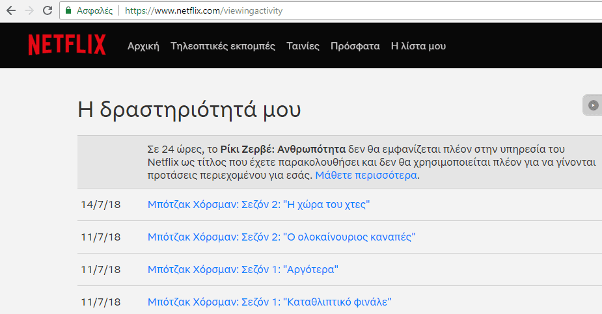Screen dimensions: 602x314
Task: Open the Αρχική menu item
Action: click(143, 46)
